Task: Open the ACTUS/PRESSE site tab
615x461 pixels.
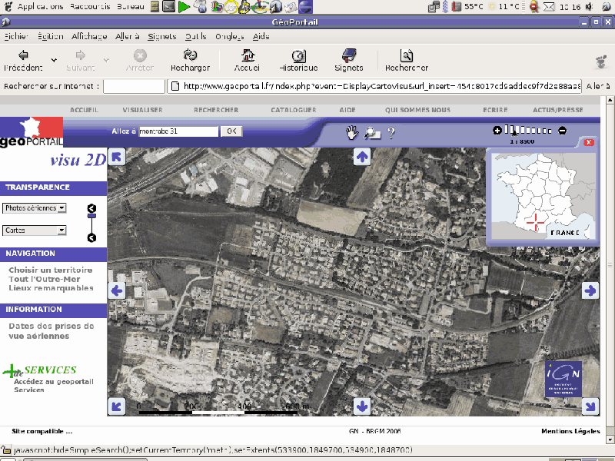Action: (x=558, y=110)
